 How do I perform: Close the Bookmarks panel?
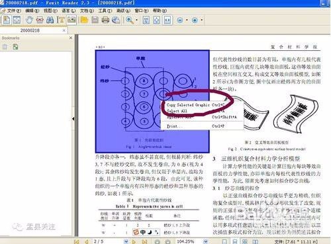tap(71, 38)
